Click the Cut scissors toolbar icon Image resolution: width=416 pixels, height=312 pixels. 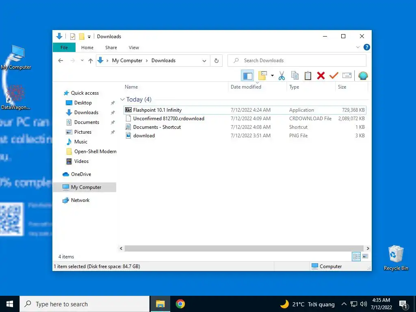point(282,76)
